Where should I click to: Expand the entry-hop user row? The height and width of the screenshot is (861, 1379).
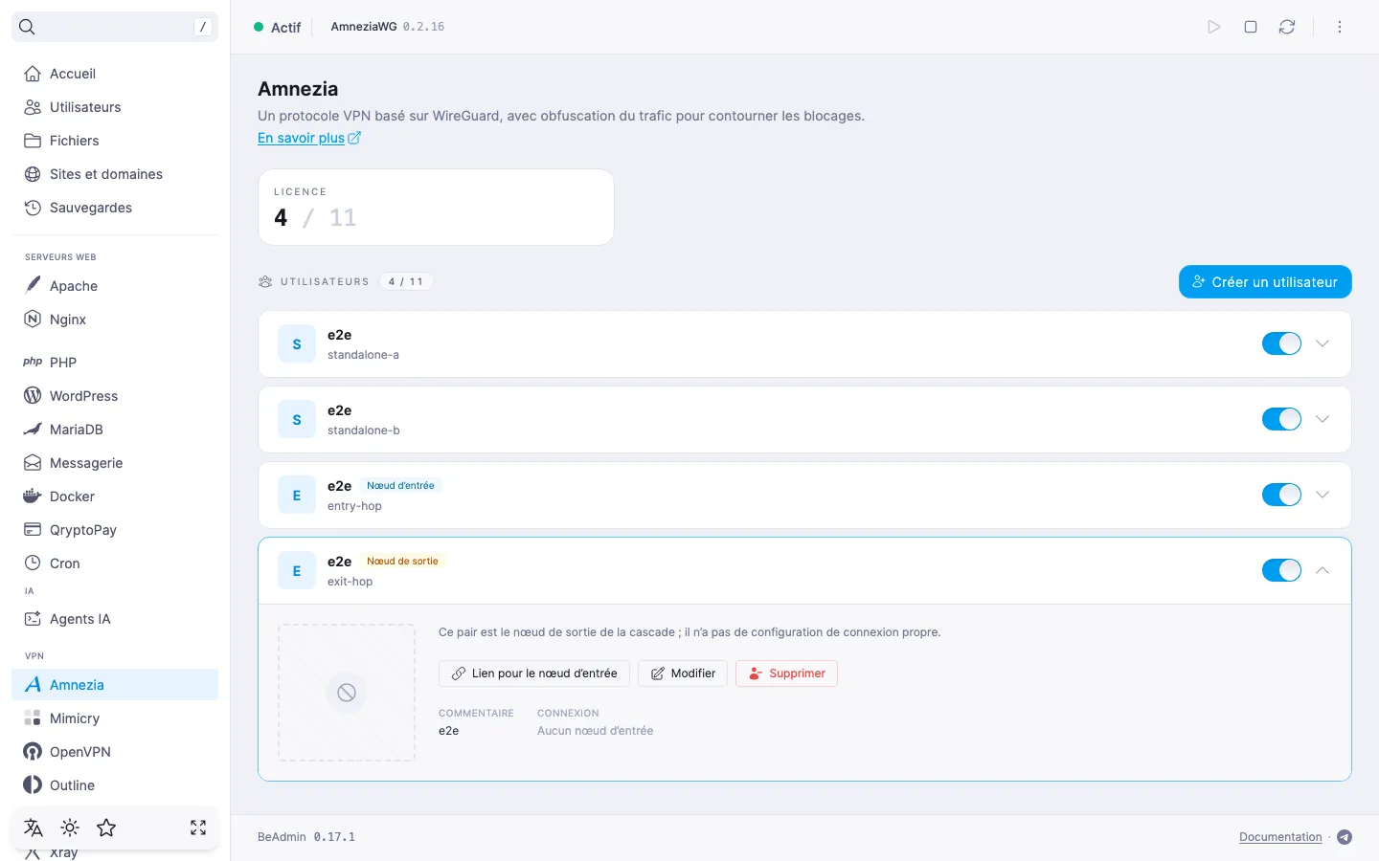(1322, 495)
